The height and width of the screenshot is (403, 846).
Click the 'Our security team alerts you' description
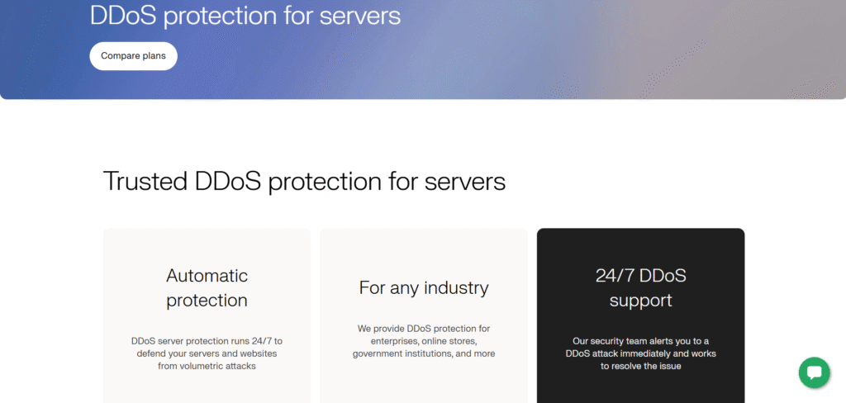click(640, 341)
